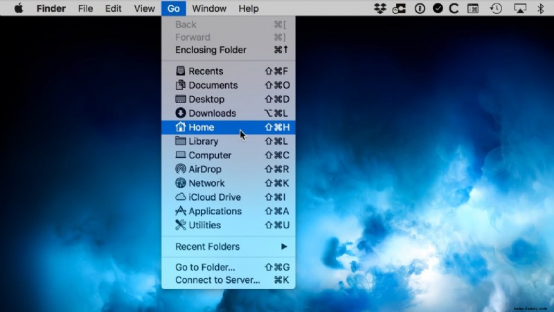554x312 pixels.
Task: Open the AirPlay display icon
Action: [520, 8]
